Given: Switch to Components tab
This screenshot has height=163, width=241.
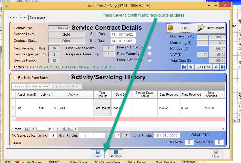Looking at the screenshot, I should point(37,18).
